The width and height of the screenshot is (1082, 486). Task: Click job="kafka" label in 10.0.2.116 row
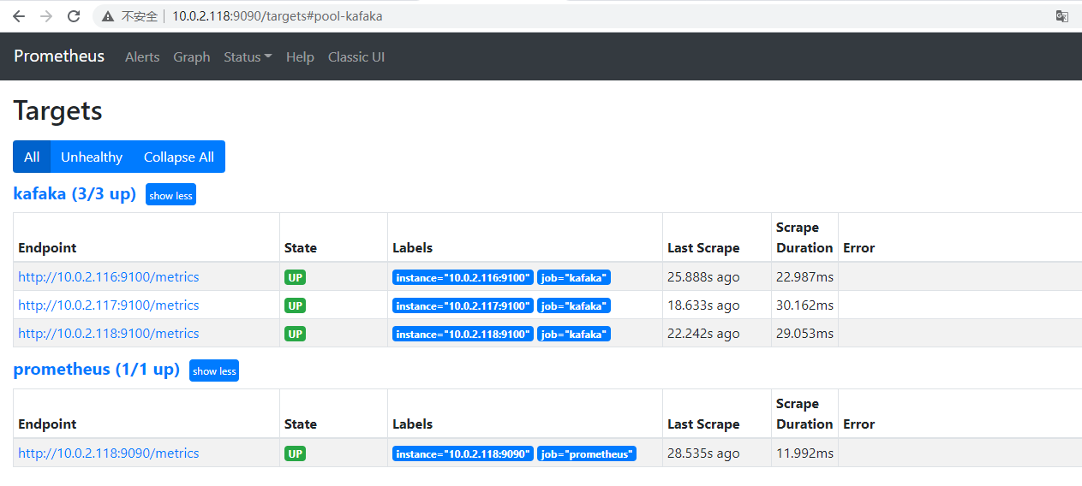tap(574, 277)
